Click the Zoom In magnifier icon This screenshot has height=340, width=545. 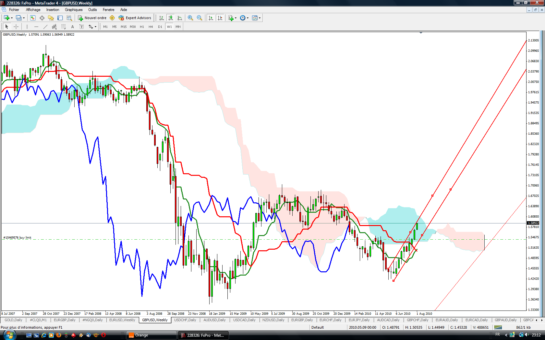coord(190,18)
